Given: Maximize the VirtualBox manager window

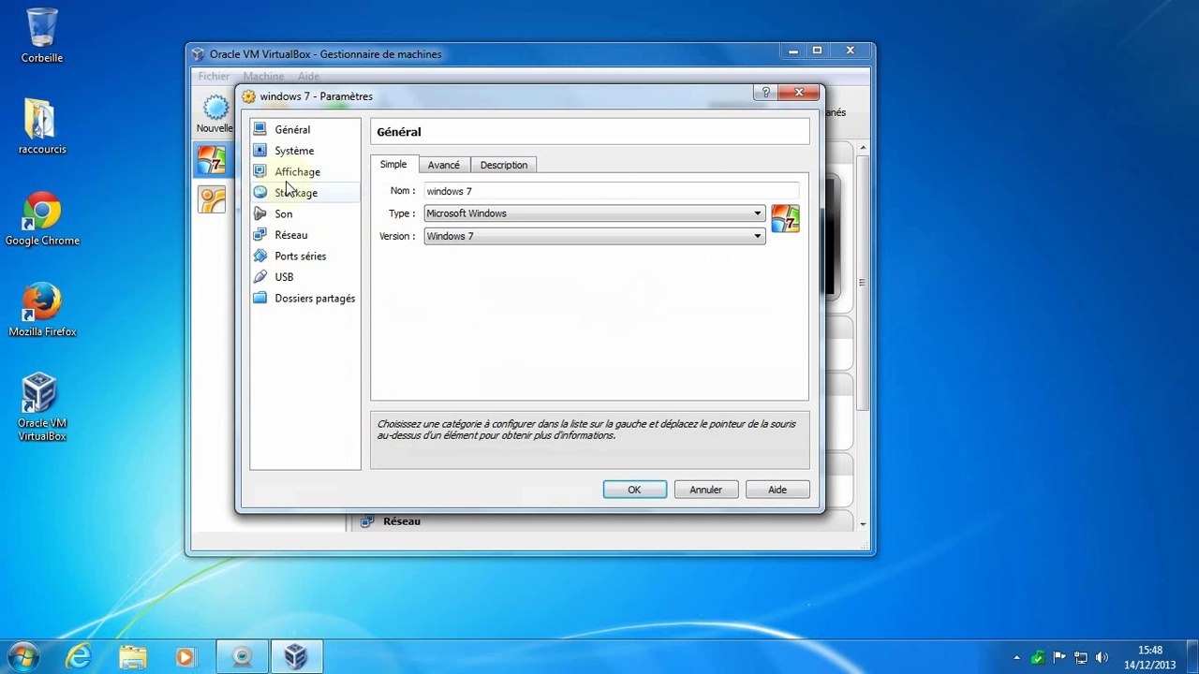Looking at the screenshot, I should tap(817, 51).
